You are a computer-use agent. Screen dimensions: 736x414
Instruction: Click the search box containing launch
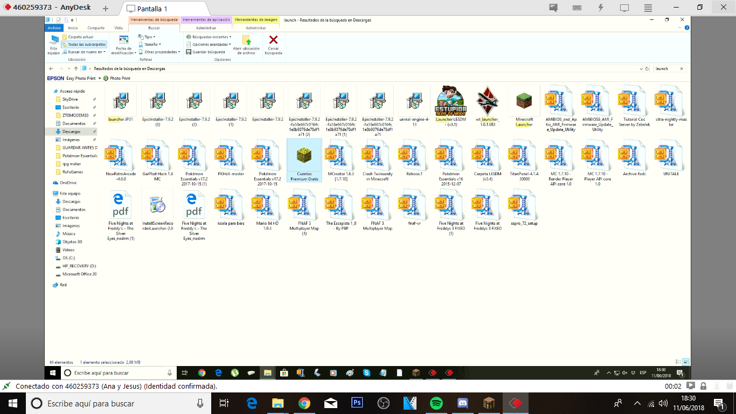666,69
